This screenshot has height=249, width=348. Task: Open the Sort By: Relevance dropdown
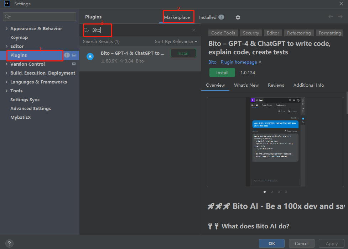click(176, 42)
